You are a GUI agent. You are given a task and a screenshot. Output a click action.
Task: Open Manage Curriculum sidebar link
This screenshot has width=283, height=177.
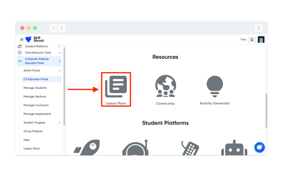point(36,105)
